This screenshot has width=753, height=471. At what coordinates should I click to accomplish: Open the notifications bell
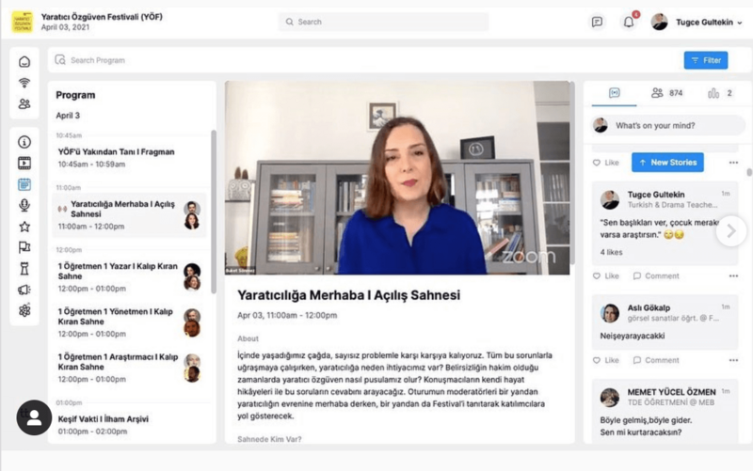coord(629,22)
